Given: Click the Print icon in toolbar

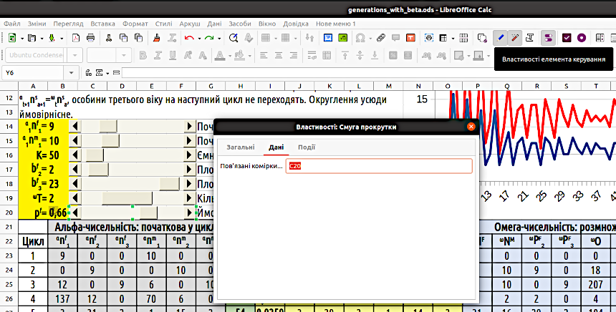Looking at the screenshot, I should click(91, 37).
